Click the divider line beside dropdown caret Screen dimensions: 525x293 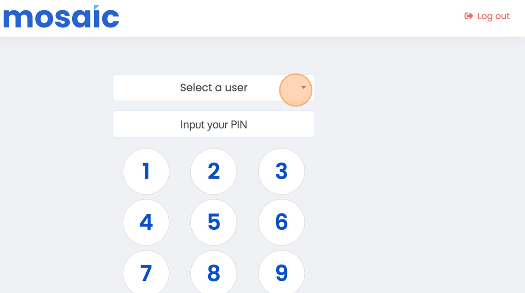(x=288, y=88)
